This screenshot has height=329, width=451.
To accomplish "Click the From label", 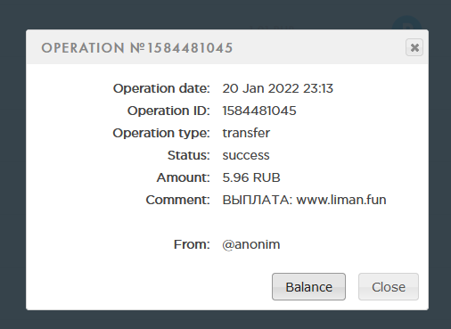I will pos(192,244).
